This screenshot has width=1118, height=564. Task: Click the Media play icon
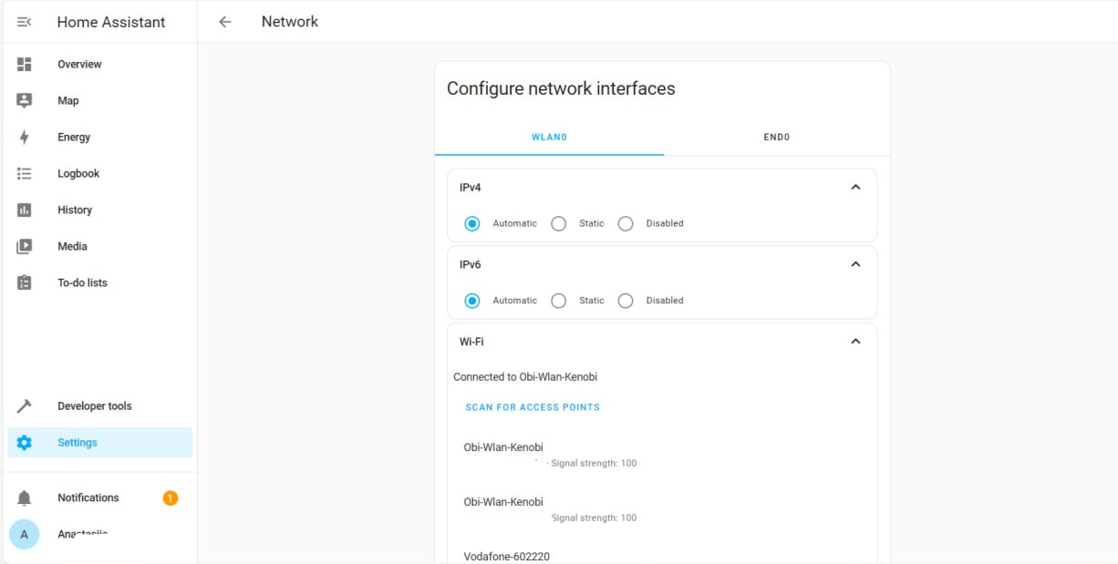25,247
